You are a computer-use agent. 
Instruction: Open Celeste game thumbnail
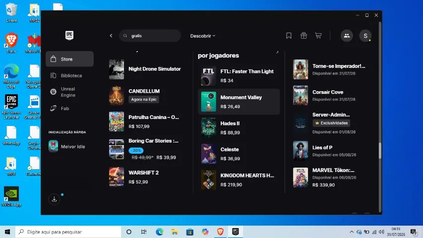209,154
